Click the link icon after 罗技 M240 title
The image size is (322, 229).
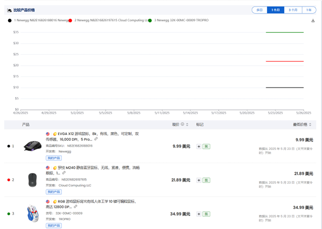tap(64, 173)
